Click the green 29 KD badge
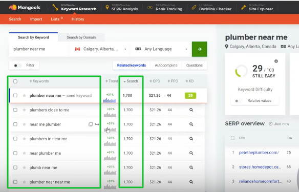The height and width of the screenshot is (192, 299). tap(190, 96)
